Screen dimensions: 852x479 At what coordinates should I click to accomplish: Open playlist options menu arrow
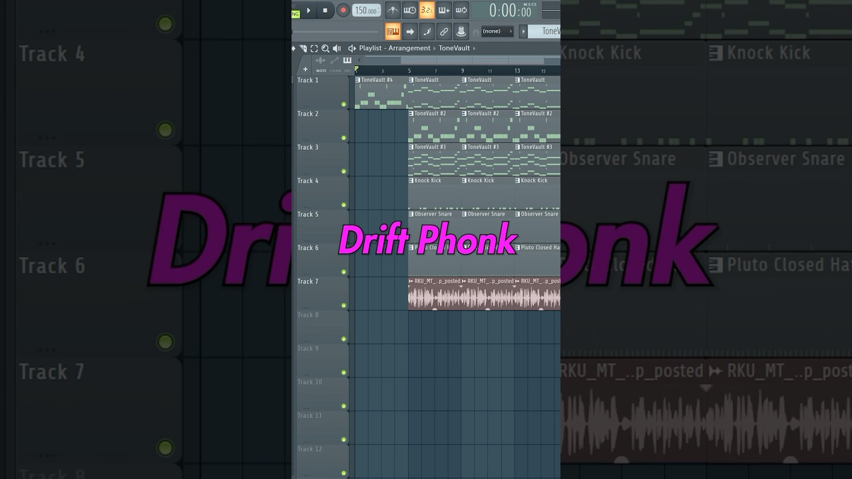[294, 48]
